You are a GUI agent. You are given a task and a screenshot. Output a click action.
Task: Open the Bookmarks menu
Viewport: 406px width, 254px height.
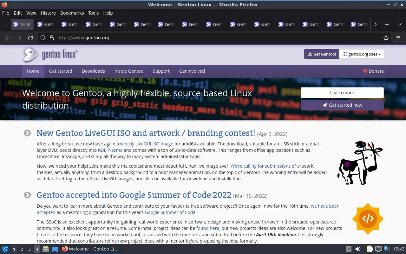[72, 13]
